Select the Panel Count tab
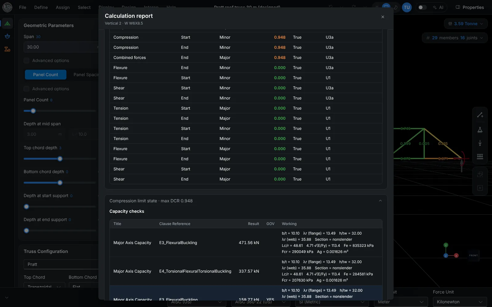This screenshot has height=307, width=492. 46,75
